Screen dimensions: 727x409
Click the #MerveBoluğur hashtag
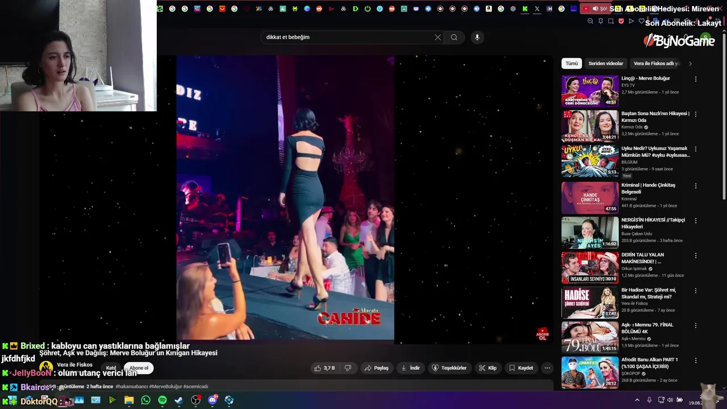coord(165,387)
